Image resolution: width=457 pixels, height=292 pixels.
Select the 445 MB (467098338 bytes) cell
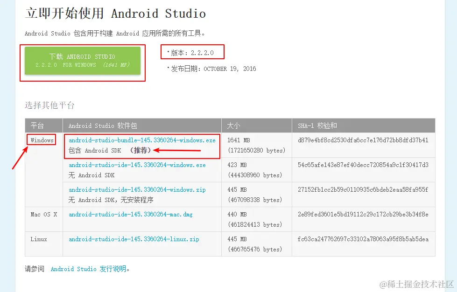tap(256, 195)
